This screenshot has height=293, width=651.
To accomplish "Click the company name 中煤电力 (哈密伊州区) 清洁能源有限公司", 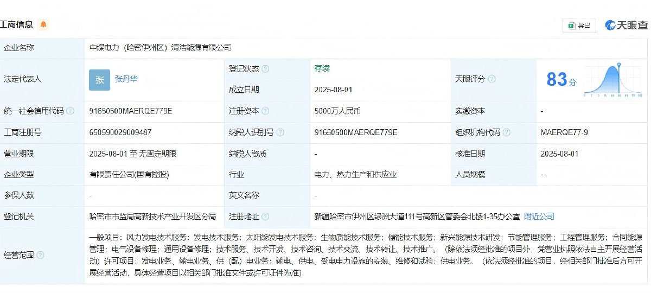I will pyautogui.click(x=160, y=48).
